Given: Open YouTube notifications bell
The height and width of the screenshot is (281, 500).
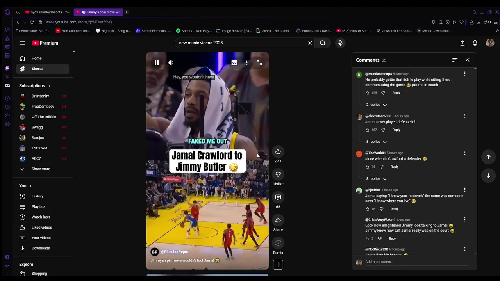Looking at the screenshot, I should (475, 43).
